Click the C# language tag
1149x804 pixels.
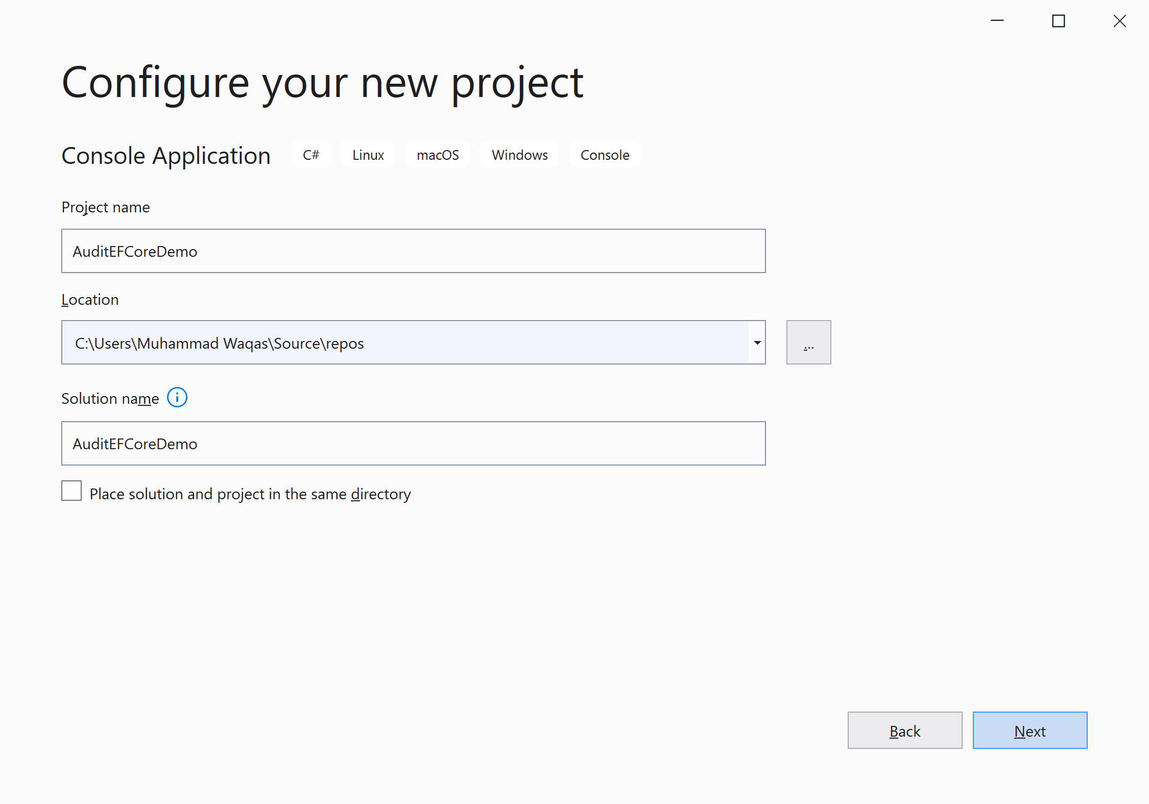tap(311, 155)
